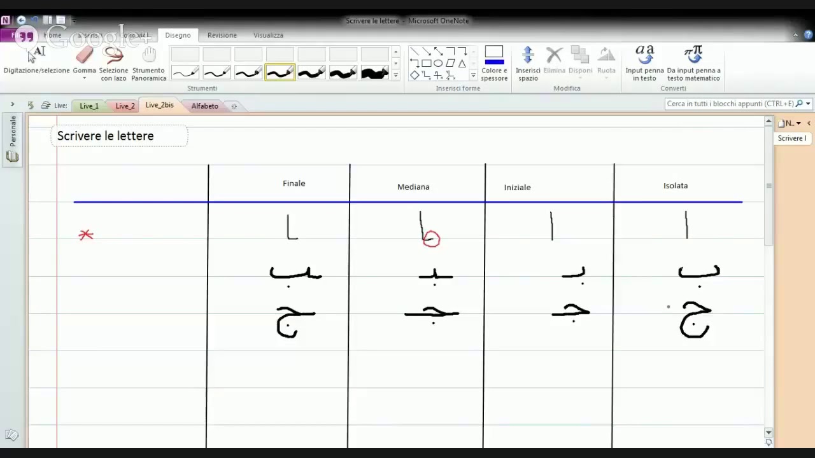The height and width of the screenshot is (458, 815).
Task: Click the Mediana column header text
Action: [413, 187]
